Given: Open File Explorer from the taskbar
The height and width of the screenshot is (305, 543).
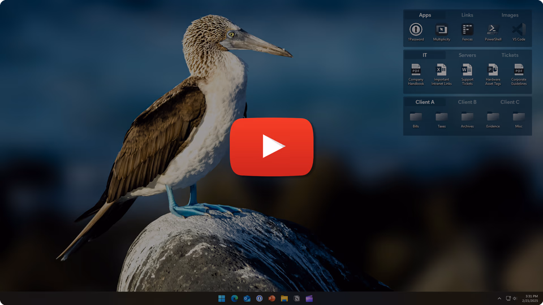Looking at the screenshot, I should pos(285,298).
